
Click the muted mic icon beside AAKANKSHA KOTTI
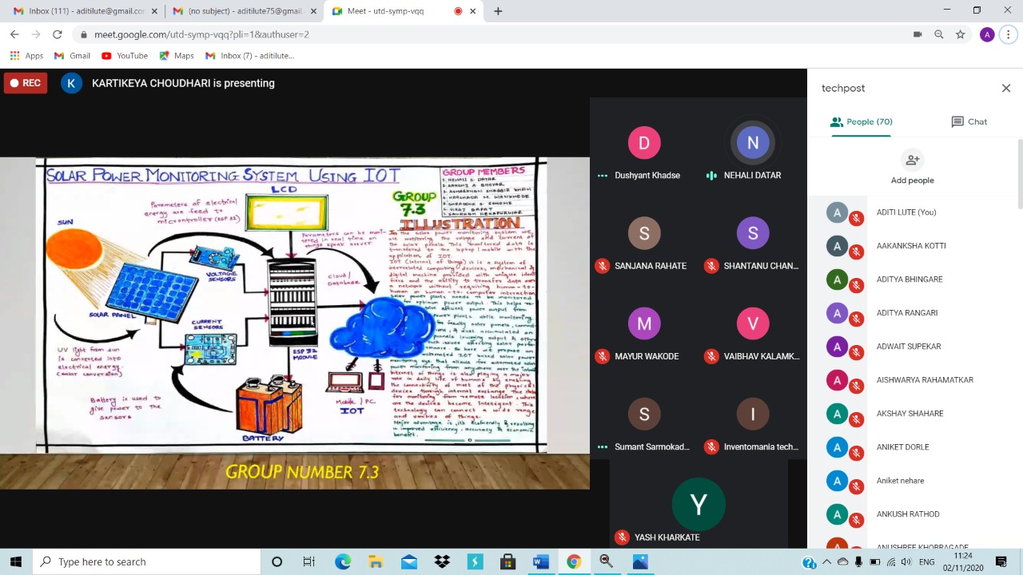point(856,252)
